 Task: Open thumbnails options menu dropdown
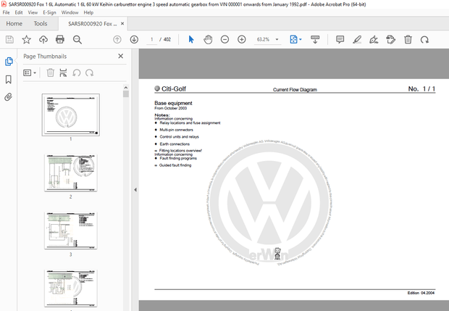coord(30,72)
